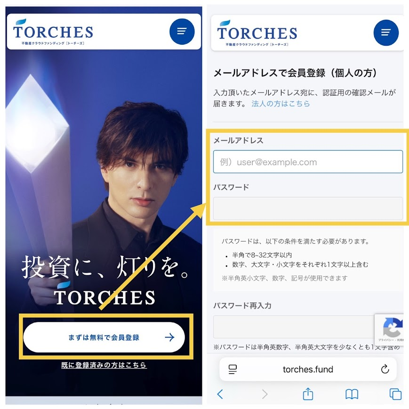
Task: Open hamburger menu on left screen
Action: [182, 32]
